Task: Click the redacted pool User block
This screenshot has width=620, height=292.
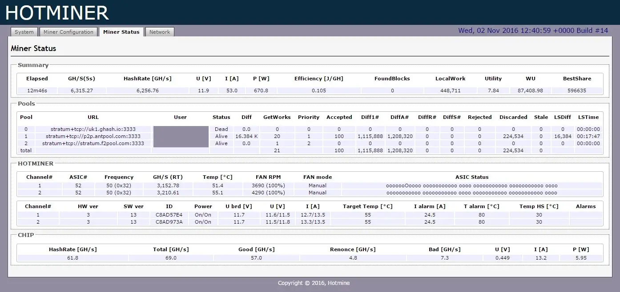Action: pyautogui.click(x=181, y=136)
